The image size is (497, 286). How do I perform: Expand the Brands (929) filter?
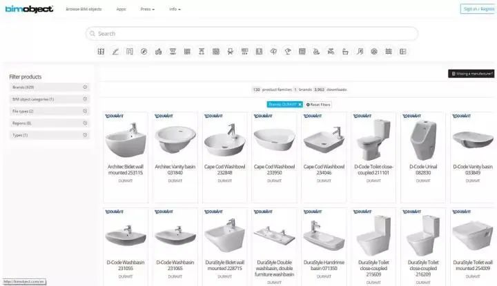tap(50, 87)
